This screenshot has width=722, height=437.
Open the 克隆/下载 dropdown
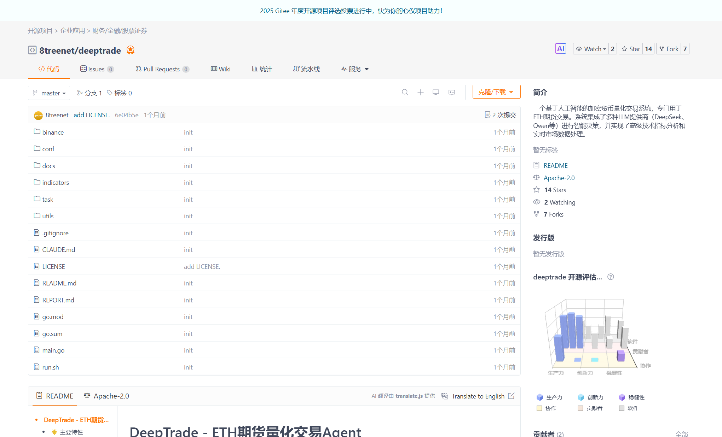pos(496,91)
